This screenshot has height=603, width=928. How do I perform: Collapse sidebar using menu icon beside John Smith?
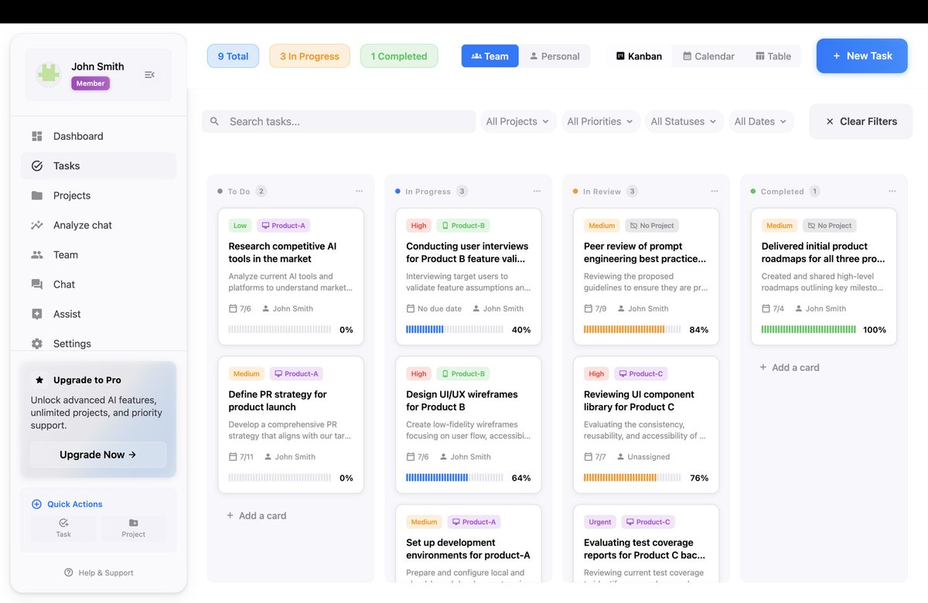(x=149, y=74)
